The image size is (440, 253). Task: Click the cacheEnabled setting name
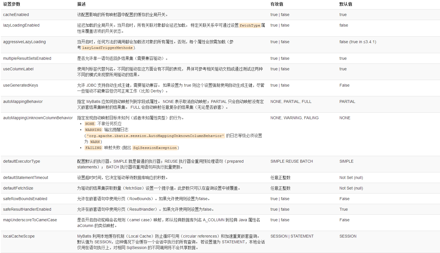point(16,15)
